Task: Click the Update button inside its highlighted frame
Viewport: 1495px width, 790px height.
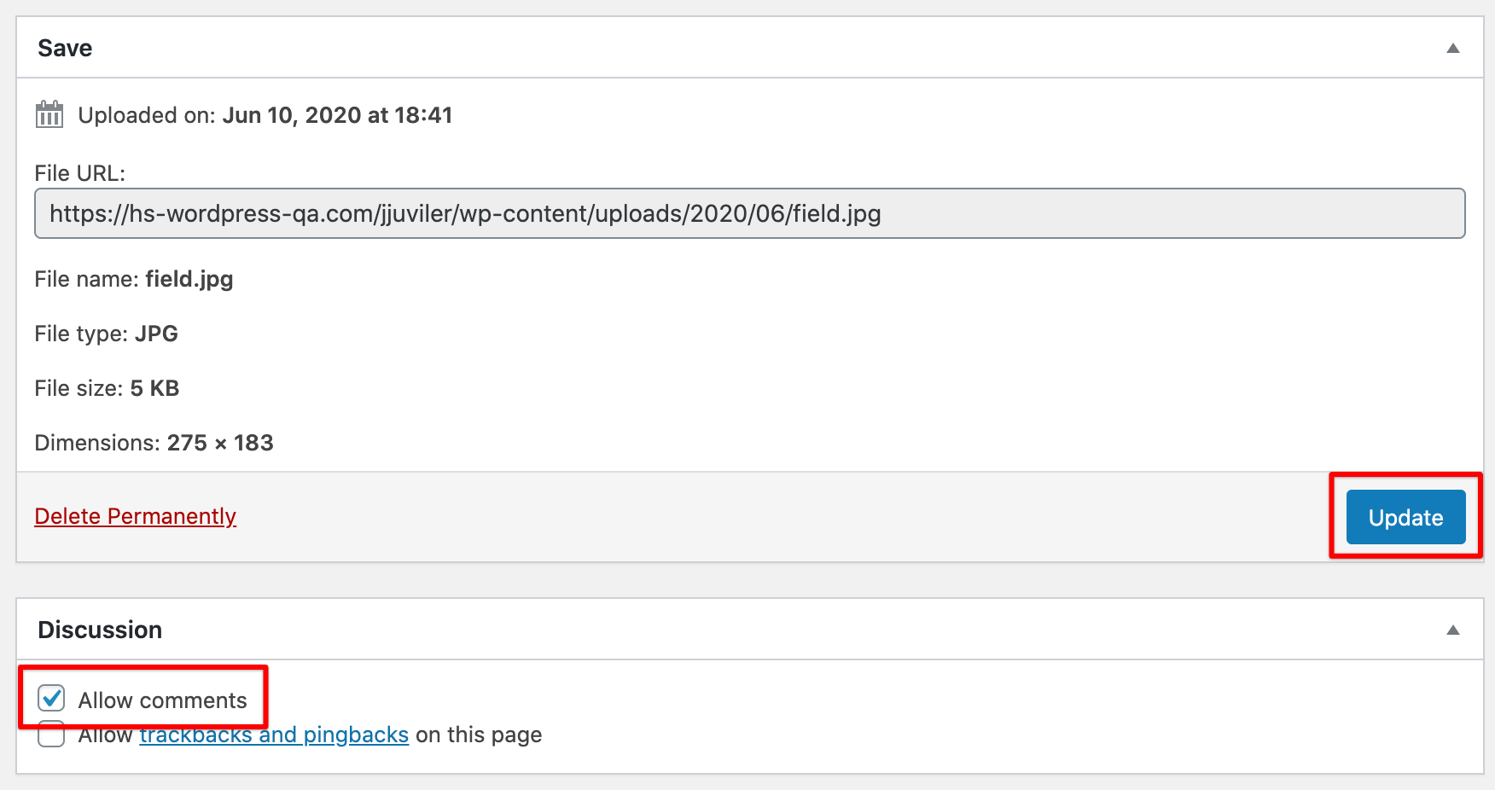Action: pyautogui.click(x=1405, y=517)
